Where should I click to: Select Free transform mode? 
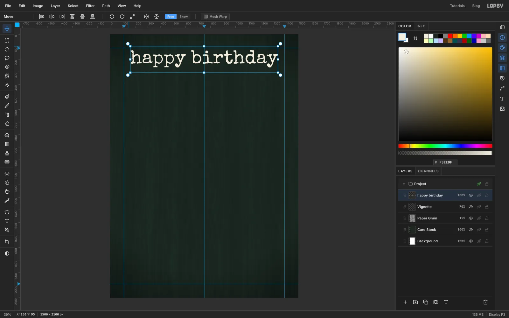pos(171,17)
